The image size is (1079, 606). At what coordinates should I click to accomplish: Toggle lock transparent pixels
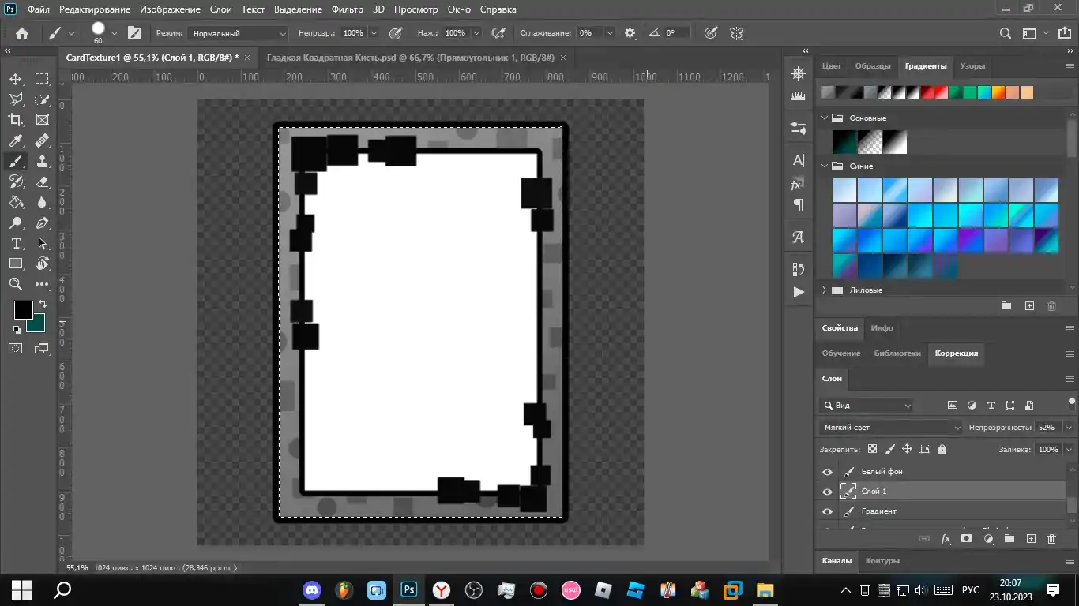click(872, 449)
